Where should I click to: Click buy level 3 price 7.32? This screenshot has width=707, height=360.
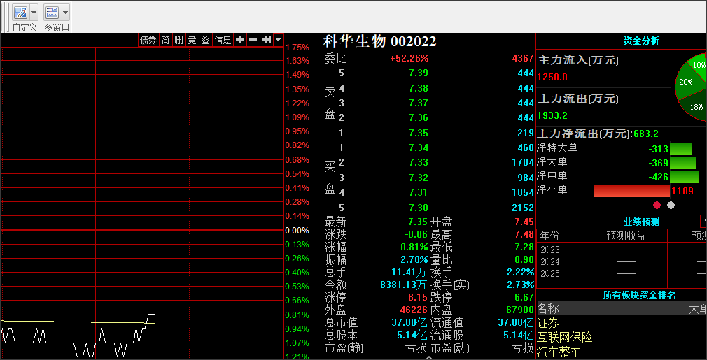[x=419, y=178]
